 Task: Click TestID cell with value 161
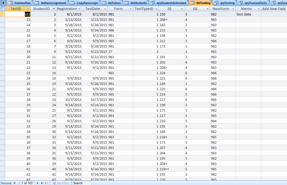point(18,14)
